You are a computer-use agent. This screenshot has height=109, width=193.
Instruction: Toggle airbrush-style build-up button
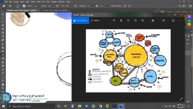tap(75, 6)
